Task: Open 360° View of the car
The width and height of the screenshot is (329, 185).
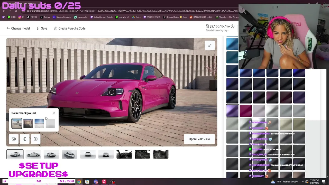Action: point(199,139)
